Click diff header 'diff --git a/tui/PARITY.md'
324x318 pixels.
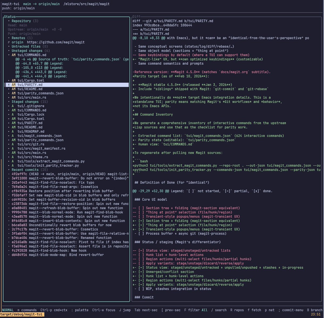click(173, 21)
